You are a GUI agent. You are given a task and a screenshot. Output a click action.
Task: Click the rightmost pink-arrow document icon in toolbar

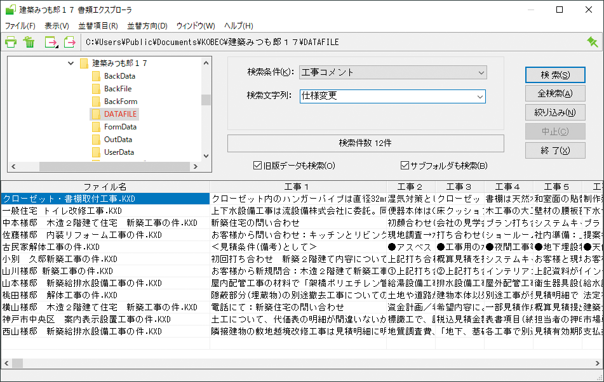(70, 43)
